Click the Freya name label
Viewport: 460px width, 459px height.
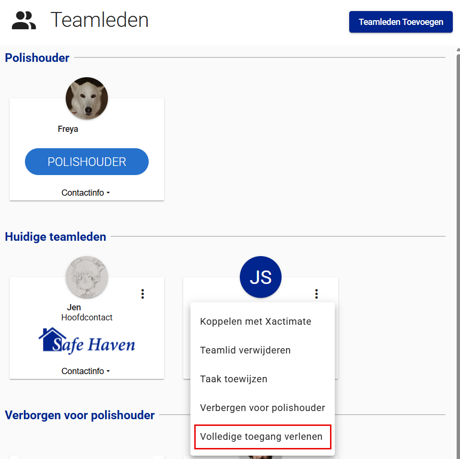68,129
